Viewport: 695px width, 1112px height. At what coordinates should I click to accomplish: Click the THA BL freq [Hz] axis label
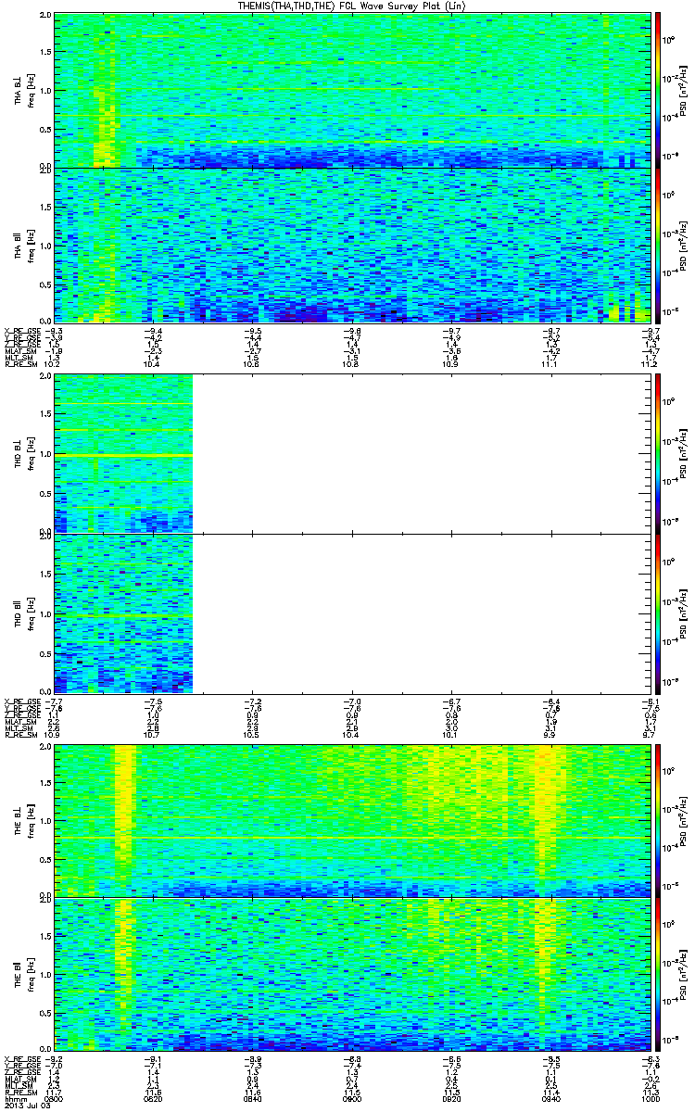pyautogui.click(x=22, y=90)
